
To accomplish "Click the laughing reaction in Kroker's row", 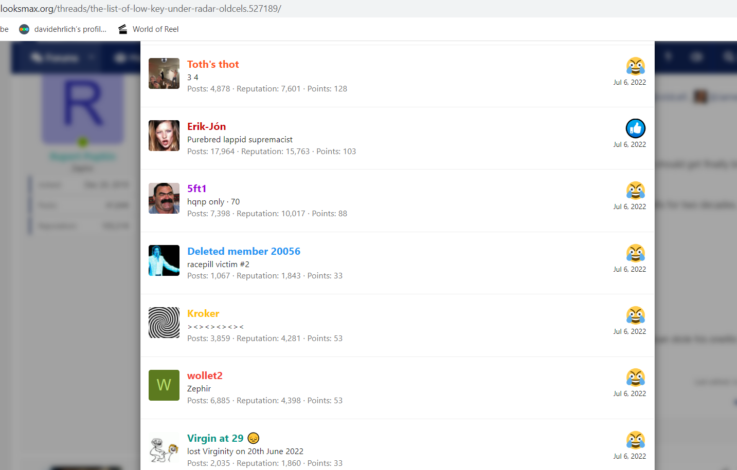I will [x=635, y=315].
